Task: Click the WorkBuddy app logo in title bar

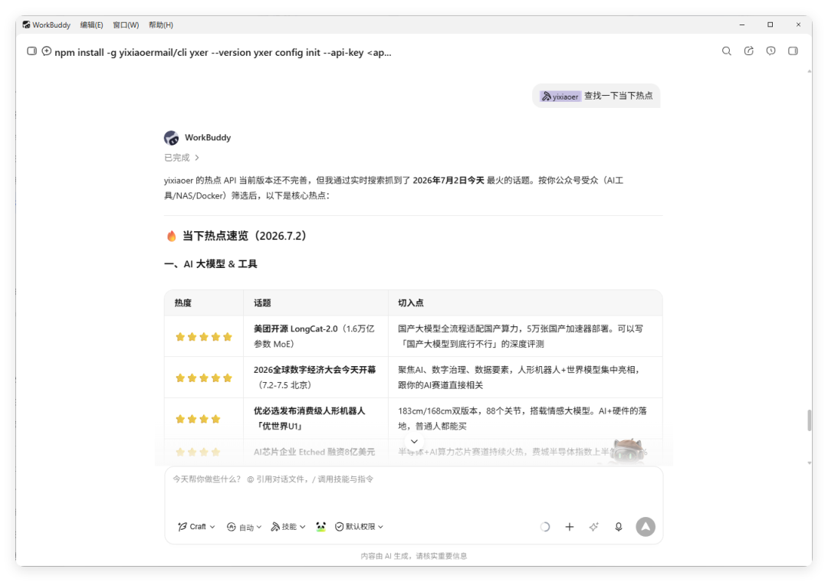Action: click(x=26, y=25)
